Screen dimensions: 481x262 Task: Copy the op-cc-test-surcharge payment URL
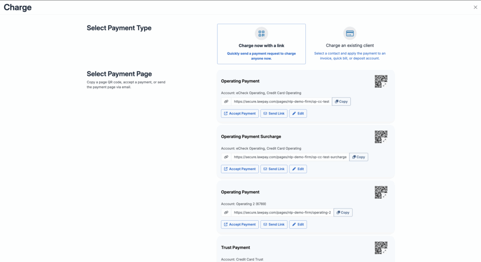(358, 157)
